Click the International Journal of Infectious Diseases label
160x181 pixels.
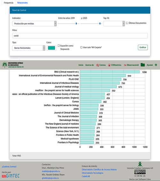click(59, 83)
